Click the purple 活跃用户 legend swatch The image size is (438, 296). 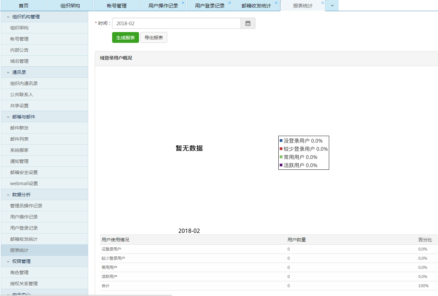(281, 165)
